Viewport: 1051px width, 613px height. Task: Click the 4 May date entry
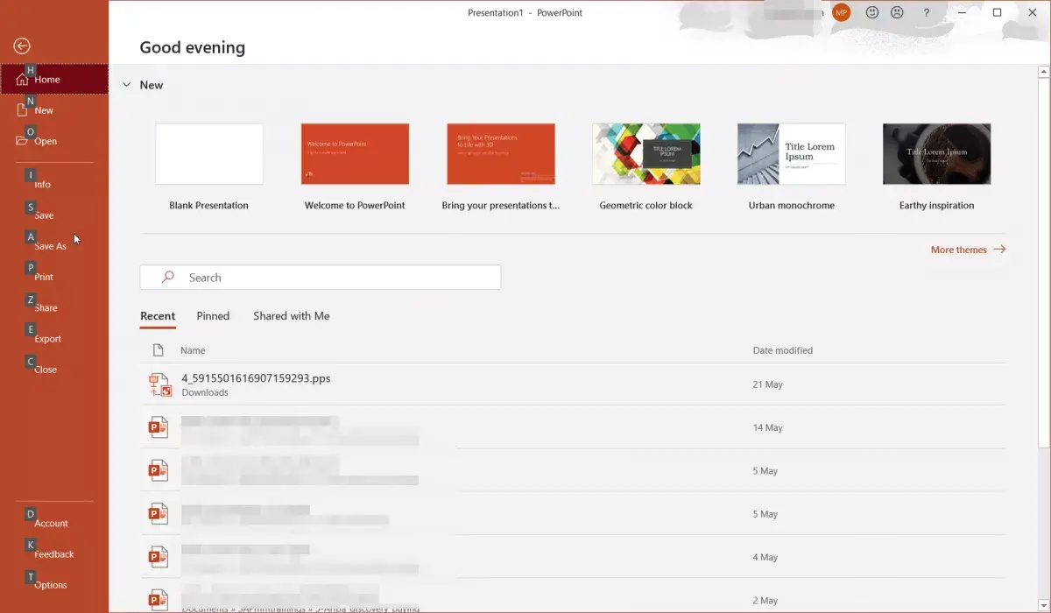(765, 557)
